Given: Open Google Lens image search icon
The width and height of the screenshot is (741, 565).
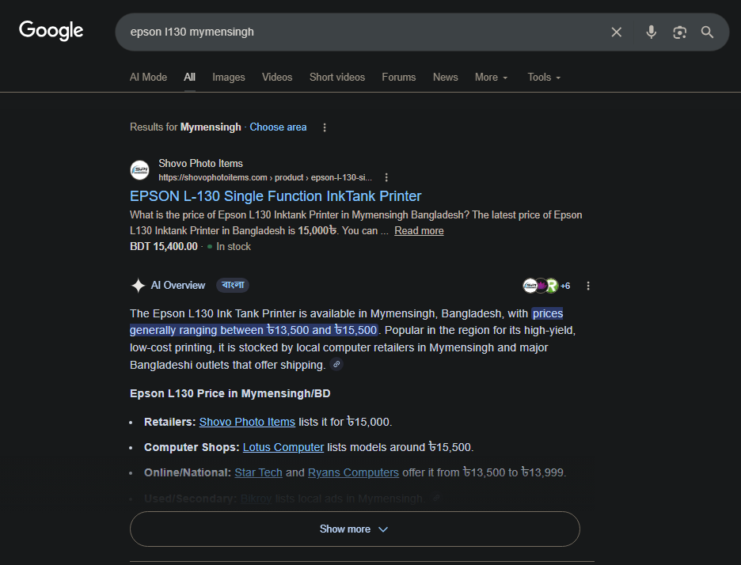Looking at the screenshot, I should (679, 32).
